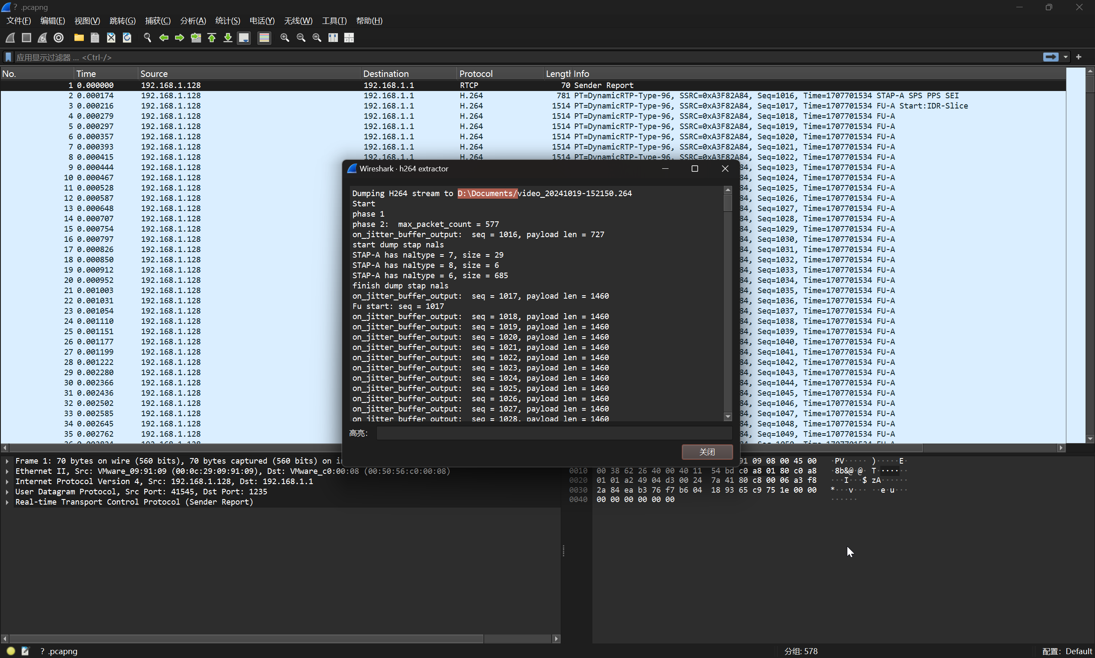
Task: Click the Length column header
Action: pyautogui.click(x=558, y=73)
